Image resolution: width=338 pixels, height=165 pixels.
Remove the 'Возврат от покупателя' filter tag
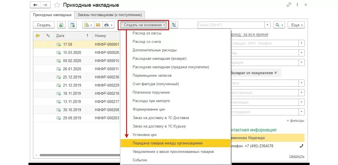point(276,73)
